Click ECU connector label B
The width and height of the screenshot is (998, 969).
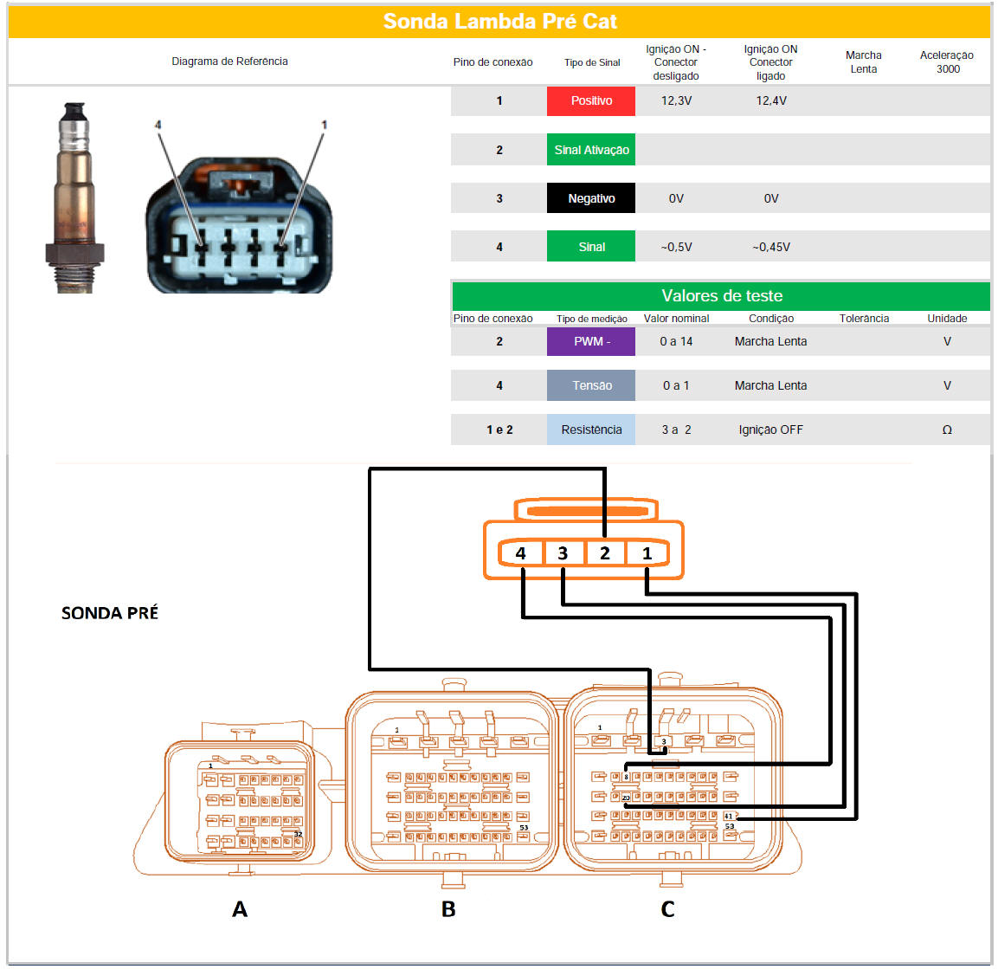tap(448, 909)
